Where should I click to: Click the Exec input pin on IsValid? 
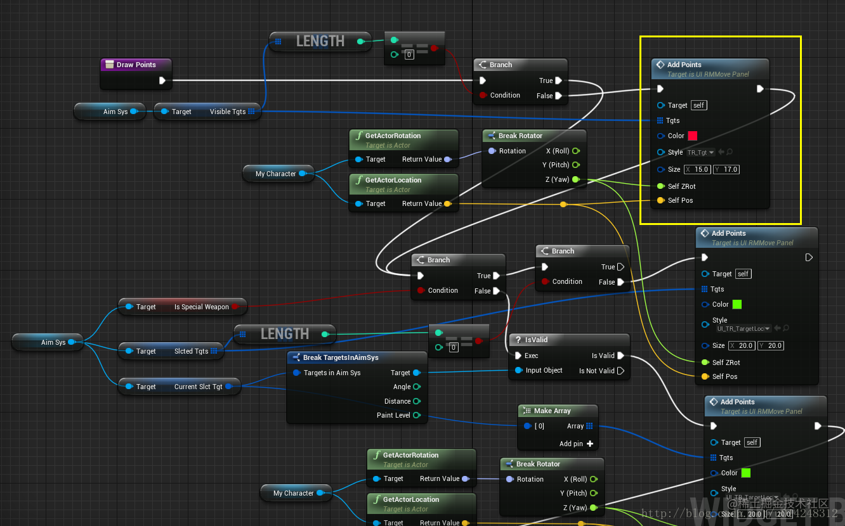tap(518, 356)
